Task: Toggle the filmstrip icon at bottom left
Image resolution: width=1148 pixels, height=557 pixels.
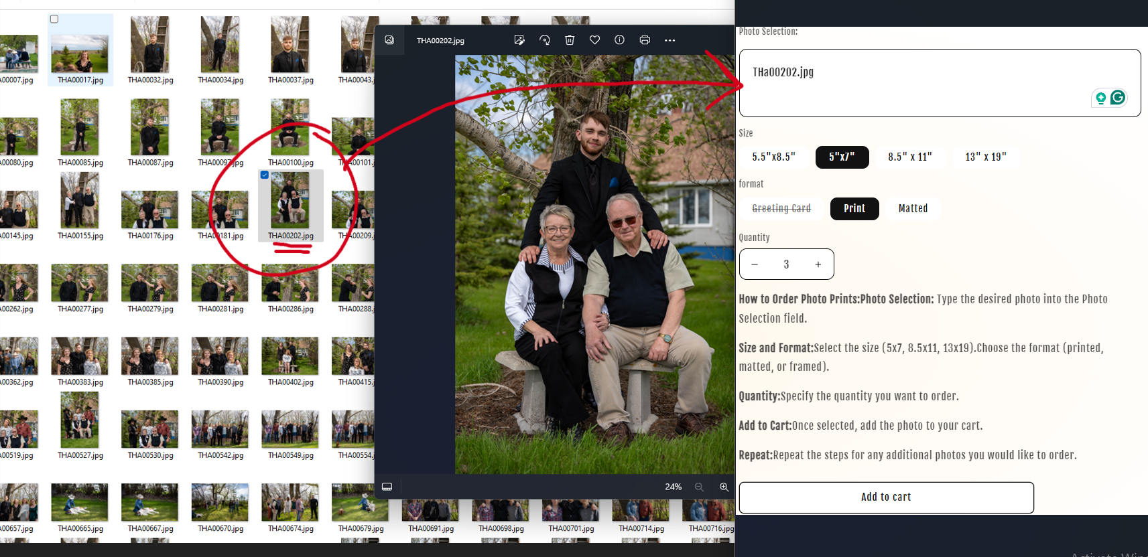Action: pos(387,487)
